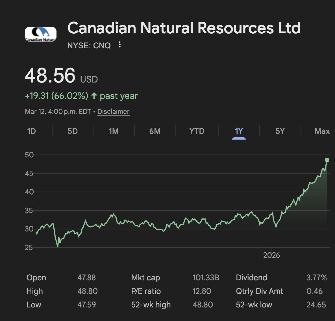Click the 48.56 current price
The width and height of the screenshot is (335, 321).
(50, 75)
